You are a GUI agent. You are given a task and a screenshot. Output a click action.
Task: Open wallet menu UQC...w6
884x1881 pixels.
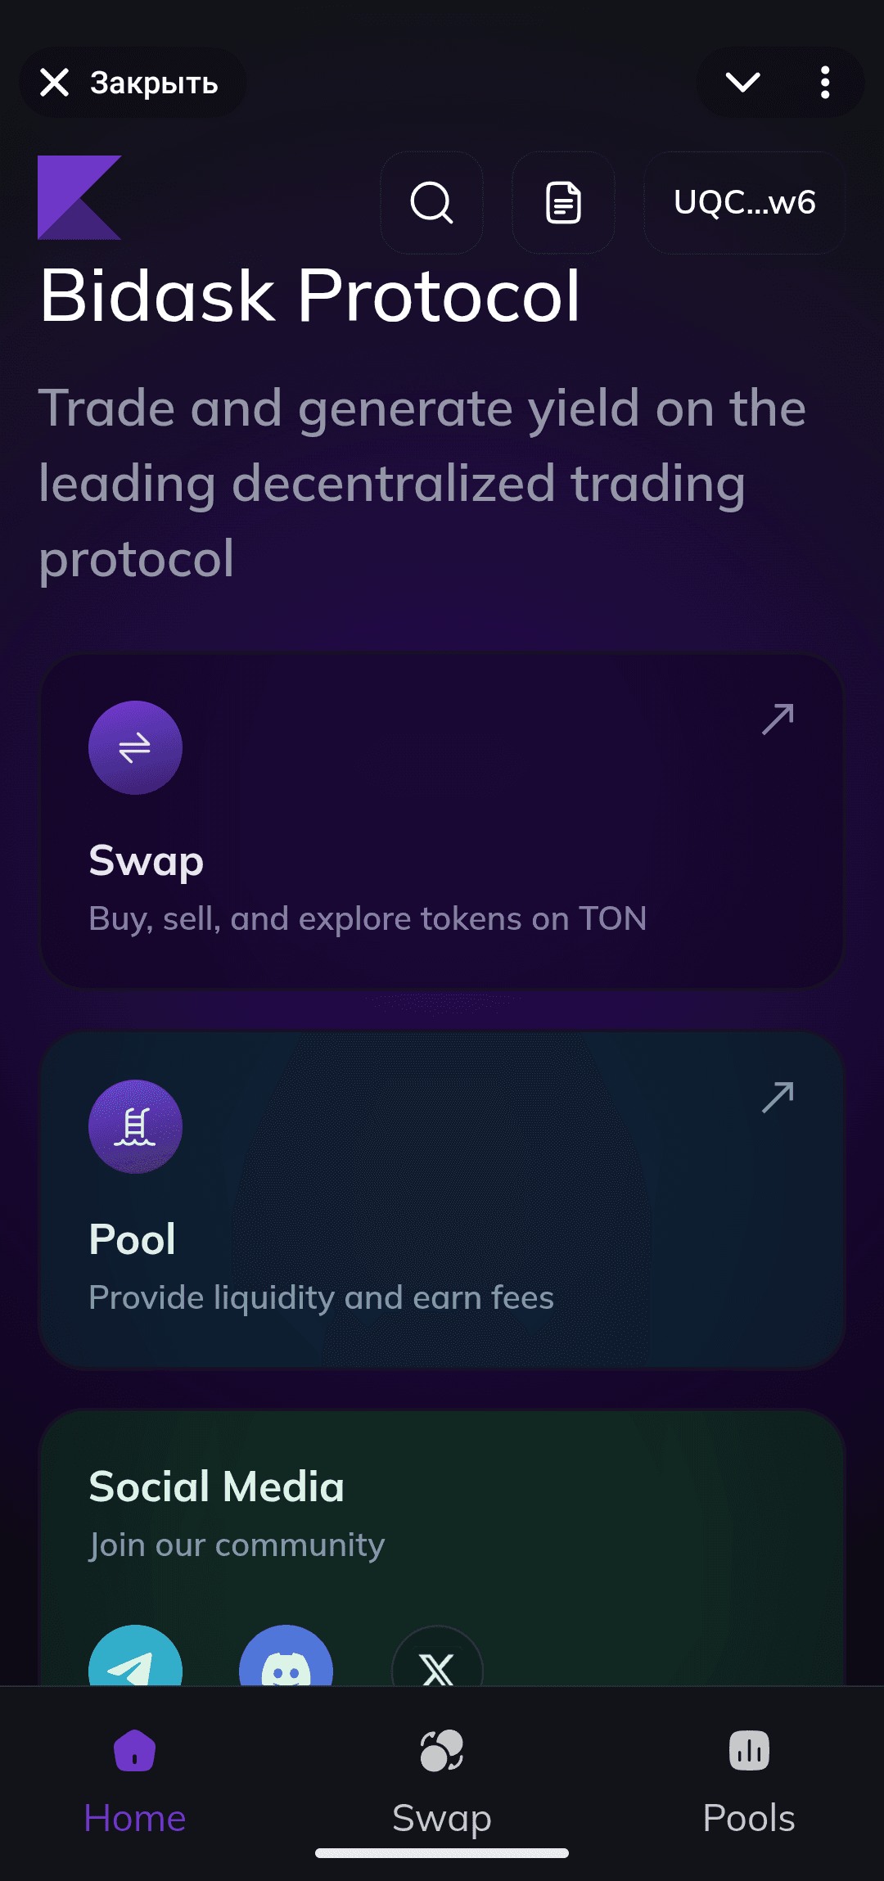point(744,202)
